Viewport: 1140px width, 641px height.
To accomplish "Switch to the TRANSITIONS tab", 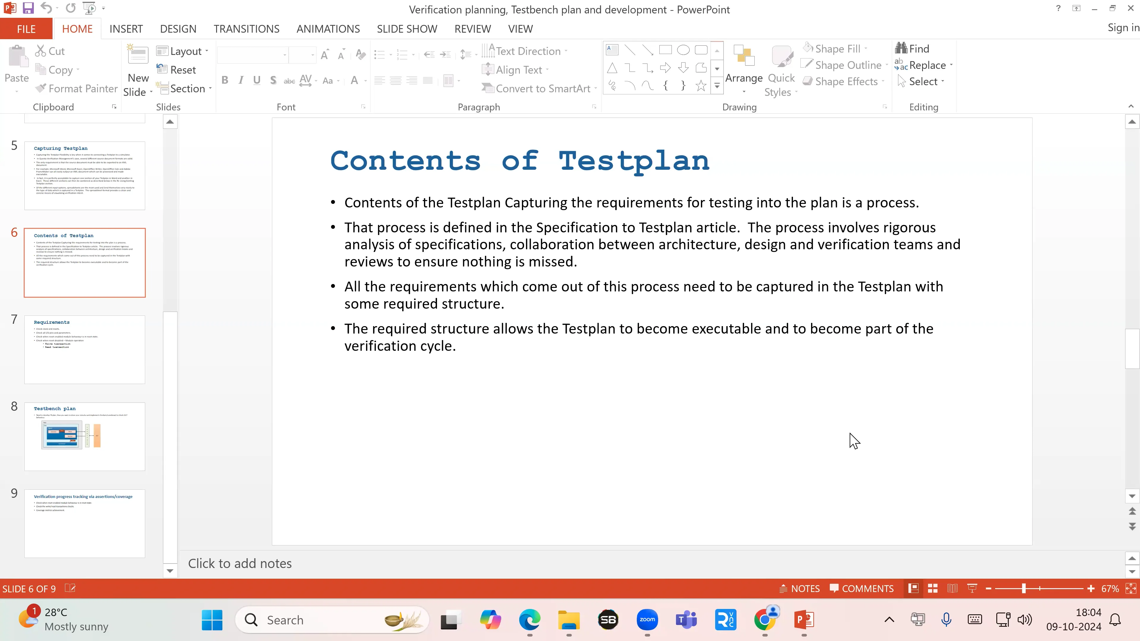I will tap(246, 29).
